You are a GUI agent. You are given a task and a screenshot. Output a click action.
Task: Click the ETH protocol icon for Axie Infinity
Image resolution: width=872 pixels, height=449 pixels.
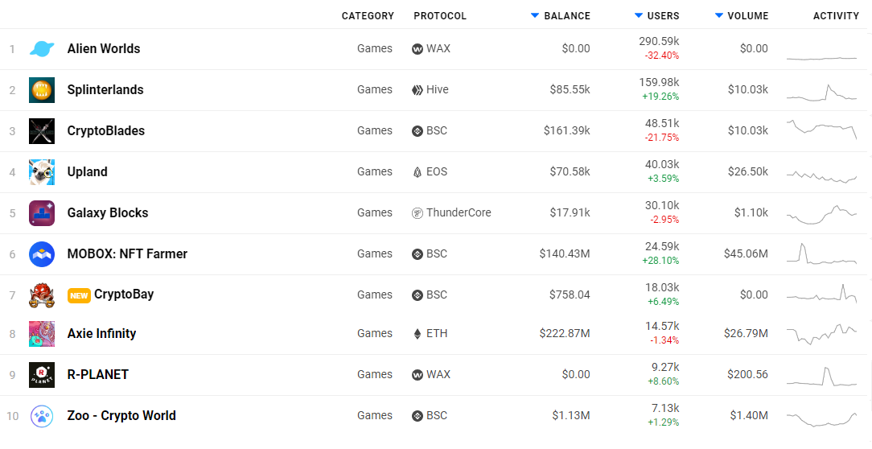417,334
